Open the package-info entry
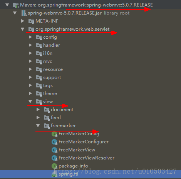The image size is (181, 179). [73, 166]
